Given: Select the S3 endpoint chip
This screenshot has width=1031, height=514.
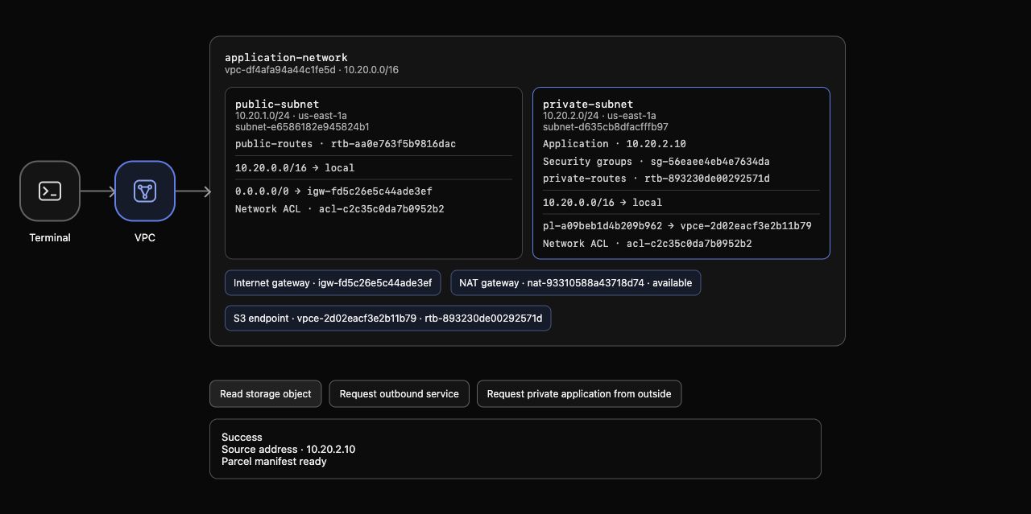Looking at the screenshot, I should point(387,319).
